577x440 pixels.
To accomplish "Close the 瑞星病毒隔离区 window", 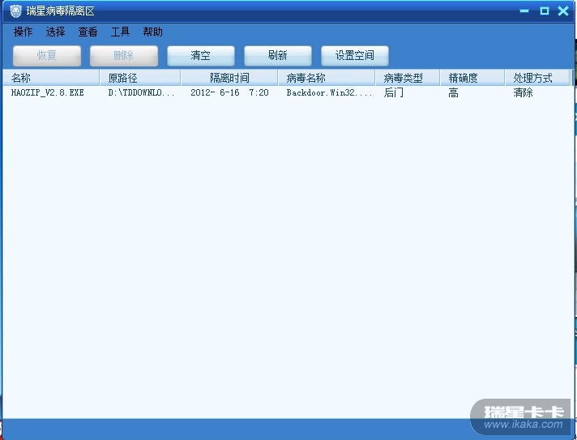I will pos(563,11).
